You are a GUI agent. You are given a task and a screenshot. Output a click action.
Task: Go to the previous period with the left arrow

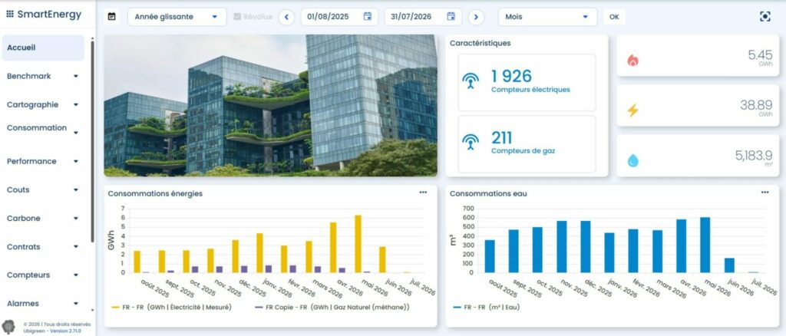[286, 17]
